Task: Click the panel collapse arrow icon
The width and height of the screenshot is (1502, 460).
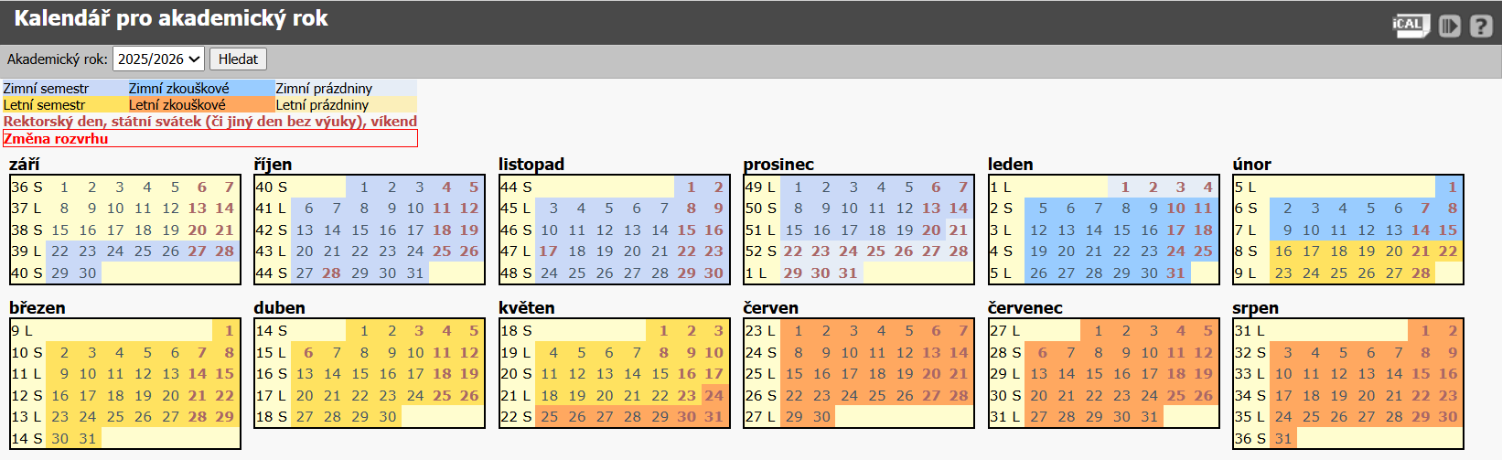Action: (1450, 26)
